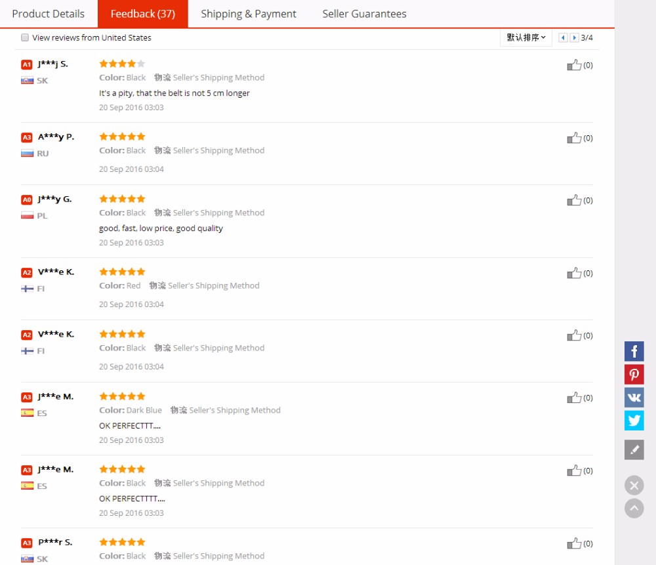Go to next review page arrow

(x=574, y=38)
